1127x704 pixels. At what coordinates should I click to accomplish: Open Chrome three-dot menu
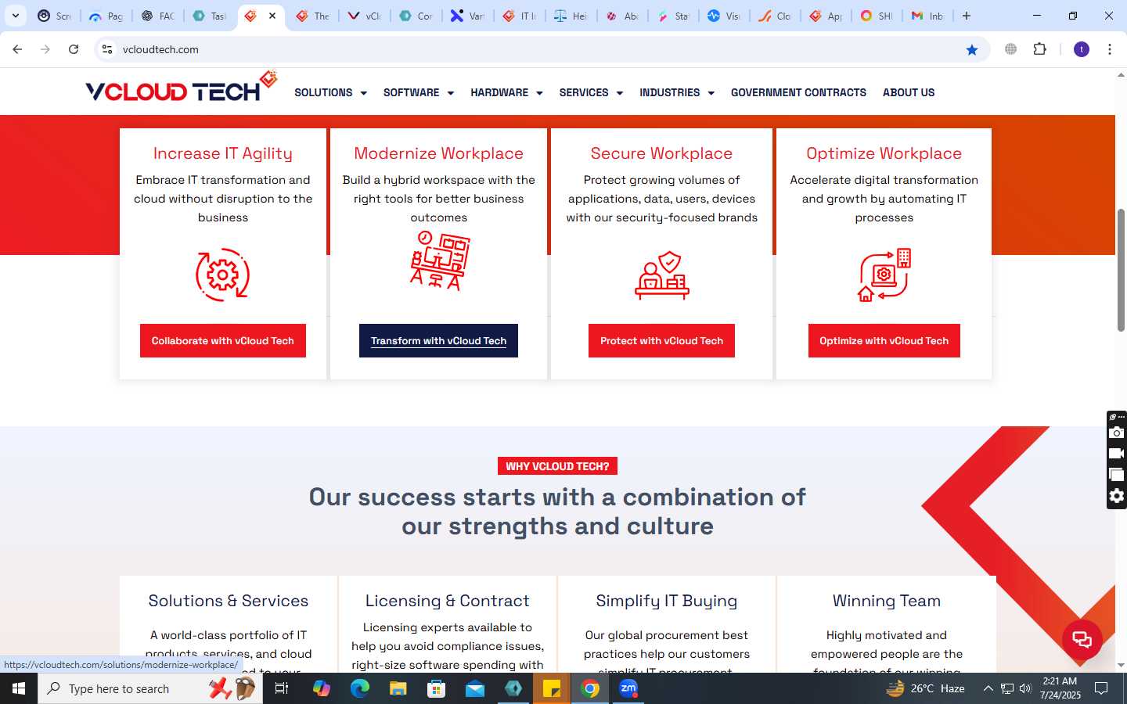pos(1110,49)
